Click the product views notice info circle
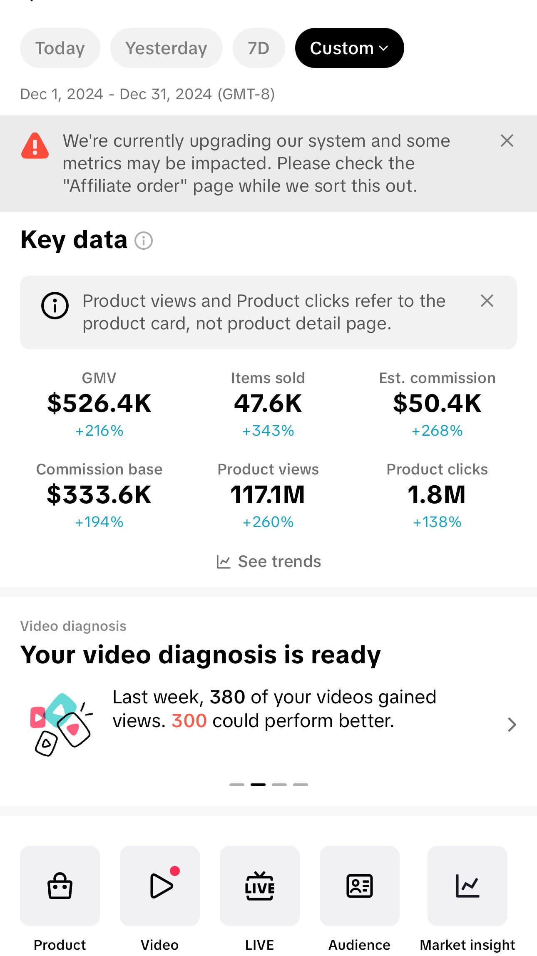 pos(55,305)
